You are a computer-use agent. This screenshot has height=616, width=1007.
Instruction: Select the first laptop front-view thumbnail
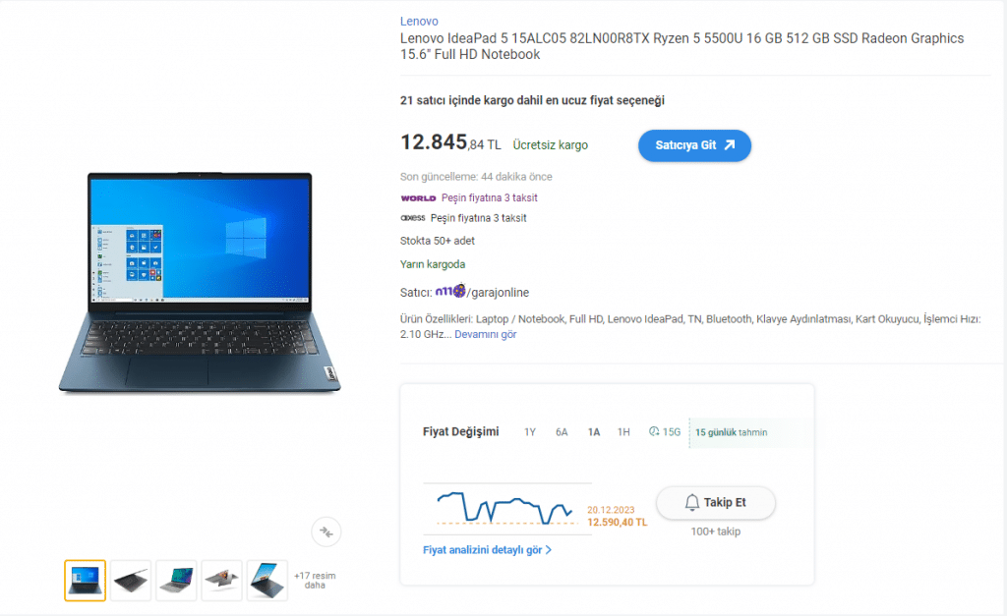85,581
